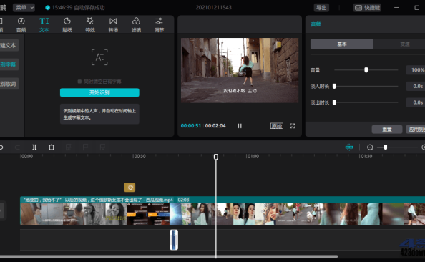
Task: Click the 导出 export button
Action: coord(321,8)
